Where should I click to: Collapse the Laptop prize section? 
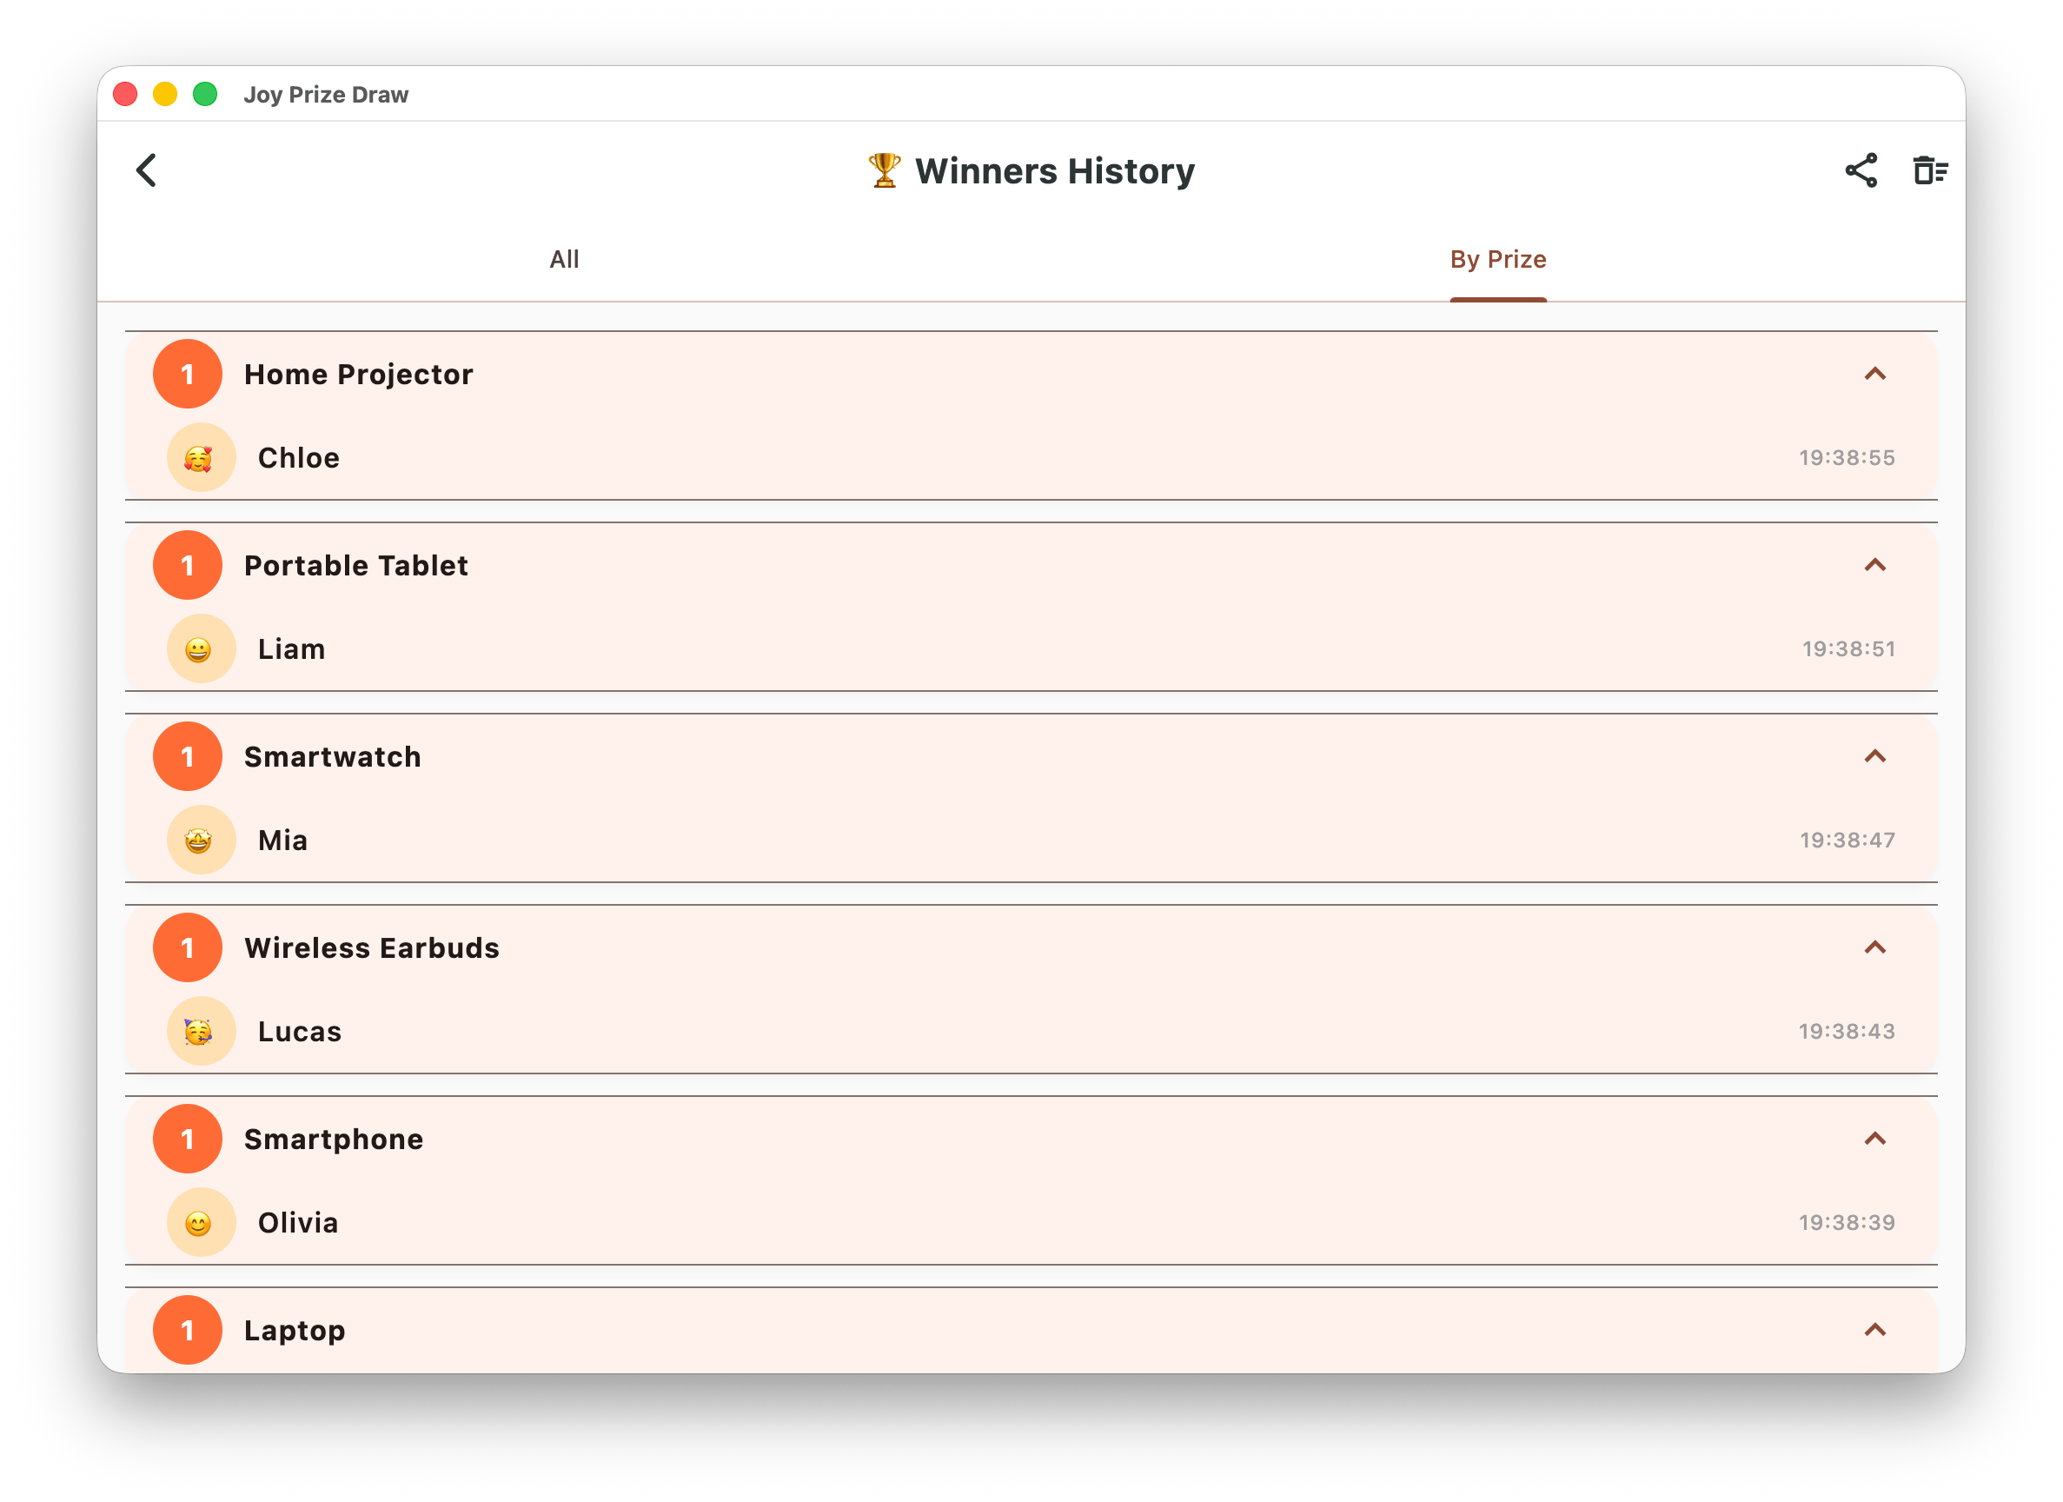point(1874,1329)
